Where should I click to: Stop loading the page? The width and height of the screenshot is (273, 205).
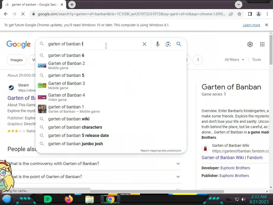point(23,14)
